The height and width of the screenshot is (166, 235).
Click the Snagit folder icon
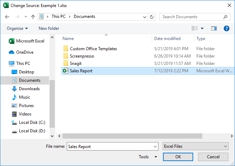66,63
